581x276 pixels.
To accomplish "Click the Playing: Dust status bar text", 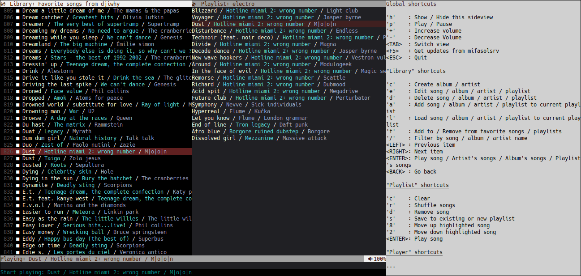I will coord(86,259).
